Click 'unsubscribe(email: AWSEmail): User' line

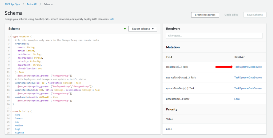[37, 97]
